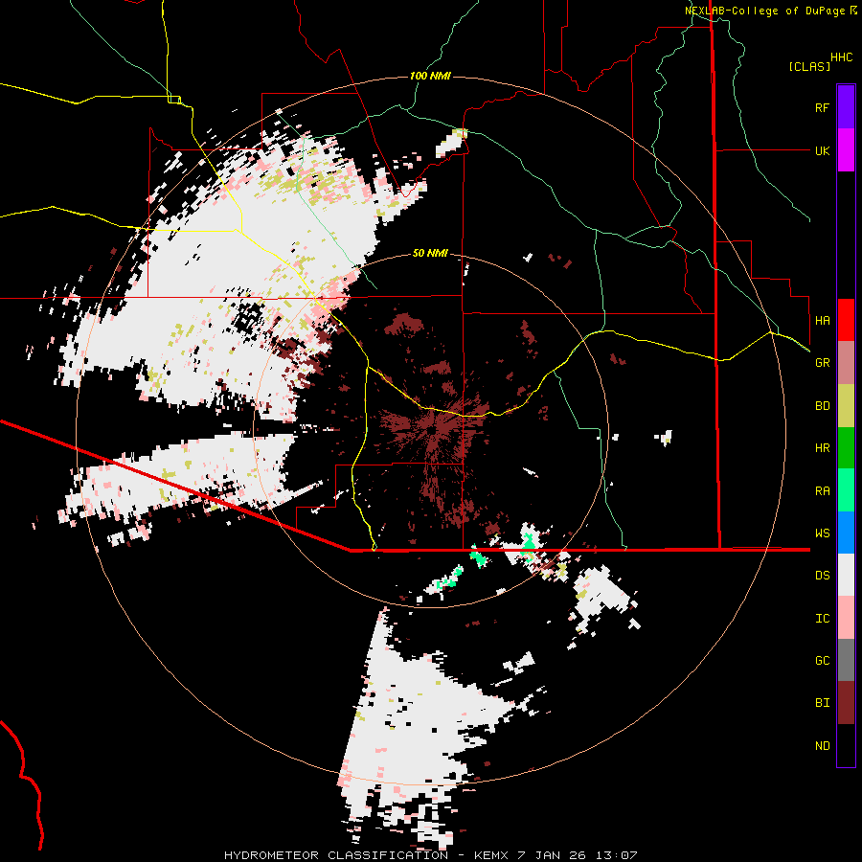Click the dark green HR legend swatch
862x862 pixels.
coord(846,447)
